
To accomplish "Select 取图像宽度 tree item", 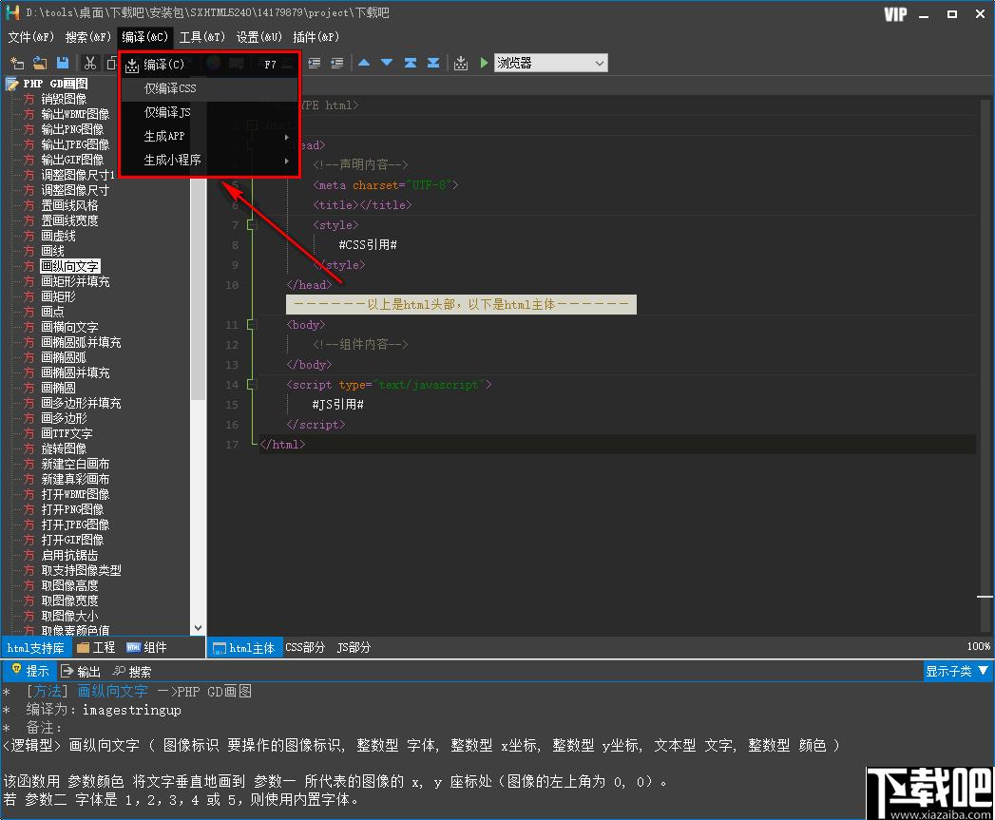I will 69,601.
